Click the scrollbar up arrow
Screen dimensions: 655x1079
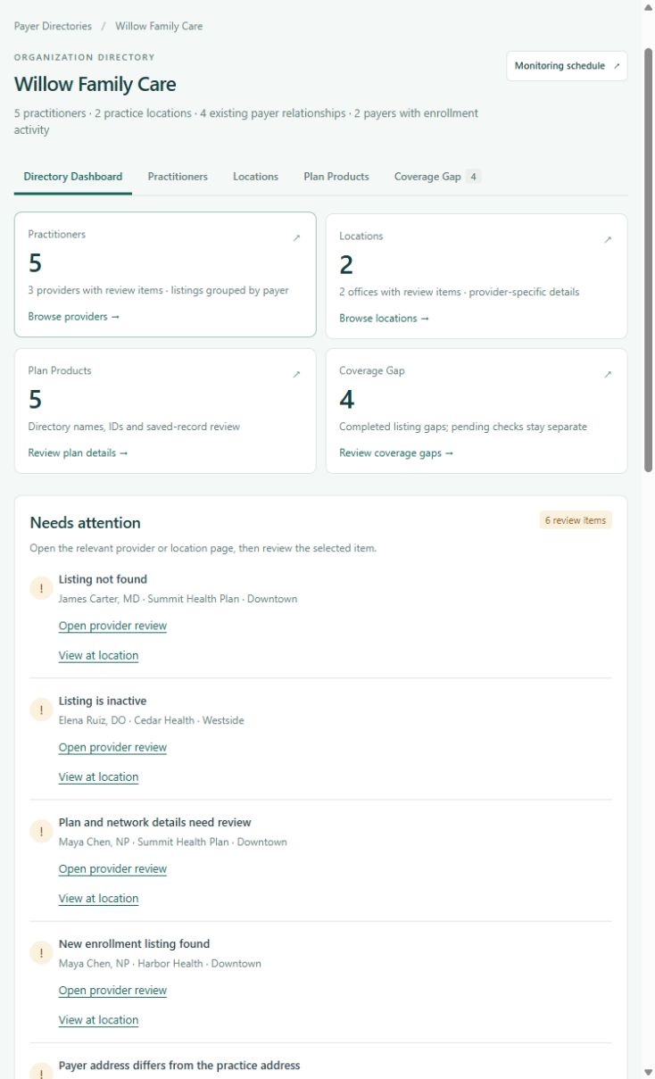[x=648, y=7]
